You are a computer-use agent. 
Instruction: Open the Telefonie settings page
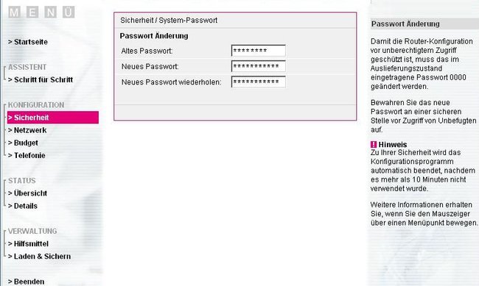pyautogui.click(x=27, y=156)
